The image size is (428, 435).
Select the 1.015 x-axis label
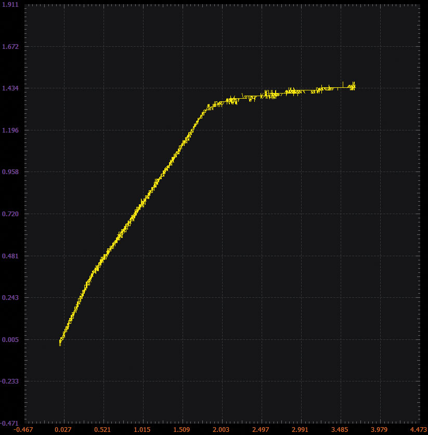click(x=142, y=430)
